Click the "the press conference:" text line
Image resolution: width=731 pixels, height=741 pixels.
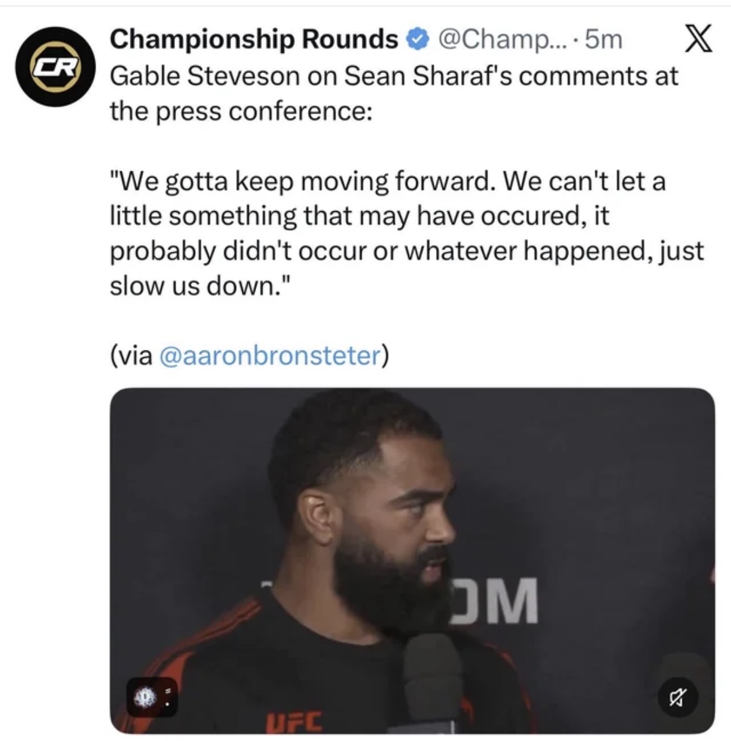coord(241,112)
